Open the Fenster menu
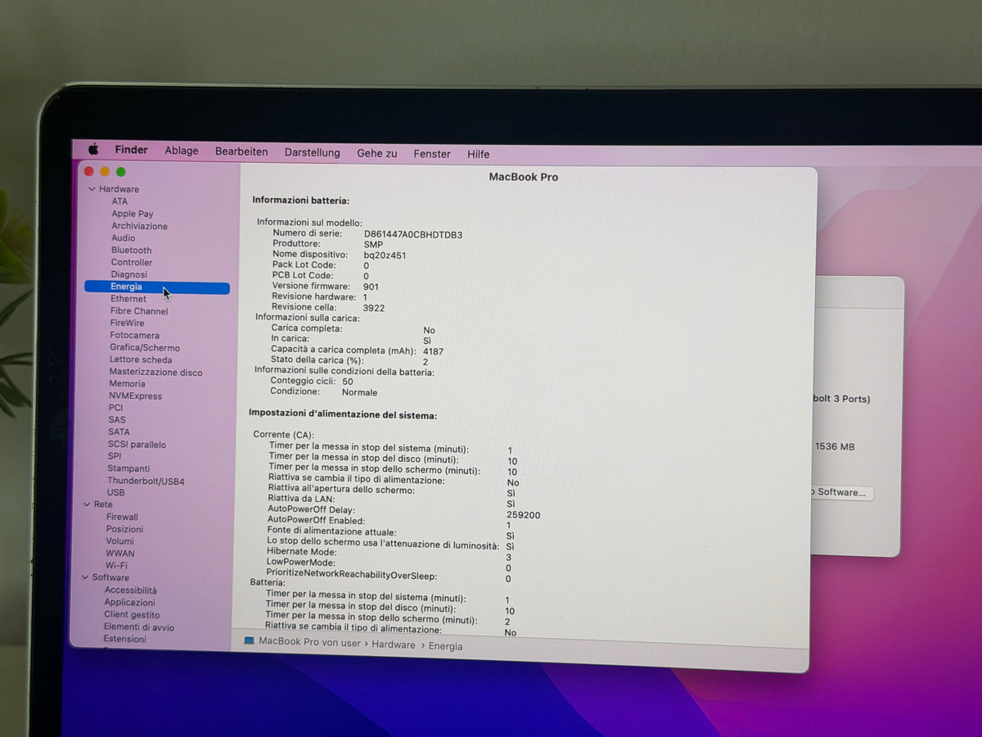The image size is (982, 737). pos(432,154)
